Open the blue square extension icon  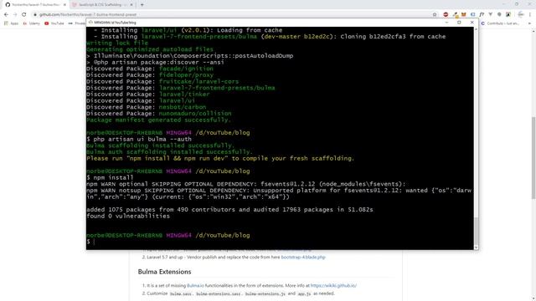[x=472, y=15]
